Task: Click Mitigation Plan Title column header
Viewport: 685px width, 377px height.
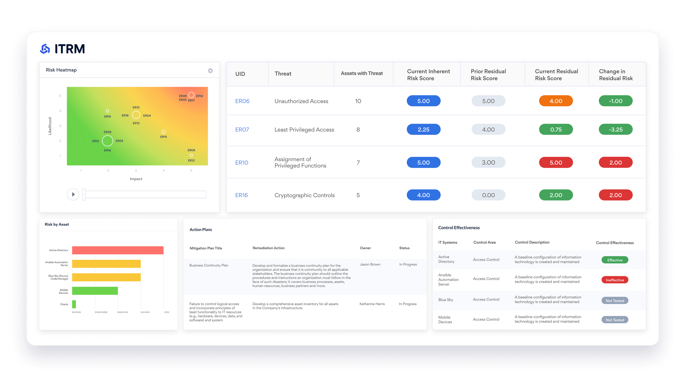Action: coord(205,248)
